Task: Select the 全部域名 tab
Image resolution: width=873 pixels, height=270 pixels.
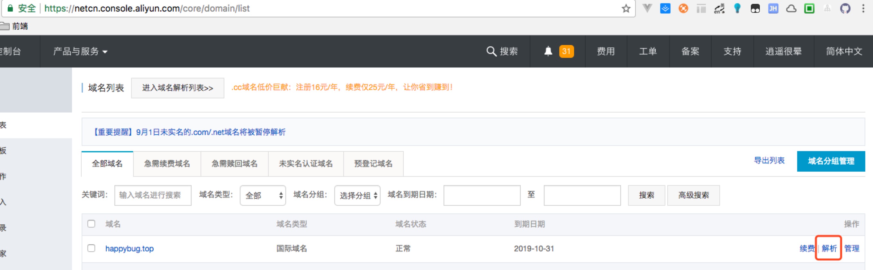Action: pyautogui.click(x=107, y=164)
